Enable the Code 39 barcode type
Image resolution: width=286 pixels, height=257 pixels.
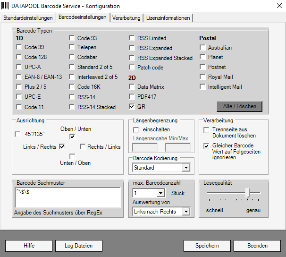(x=19, y=47)
